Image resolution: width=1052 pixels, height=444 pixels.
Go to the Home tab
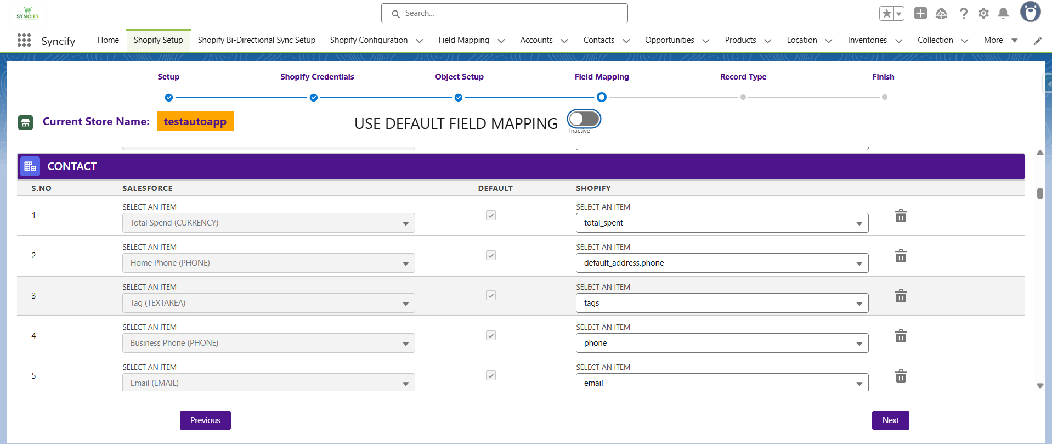pyautogui.click(x=108, y=40)
